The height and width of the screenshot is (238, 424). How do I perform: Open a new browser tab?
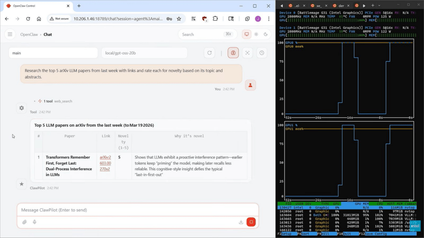pos(79,6)
